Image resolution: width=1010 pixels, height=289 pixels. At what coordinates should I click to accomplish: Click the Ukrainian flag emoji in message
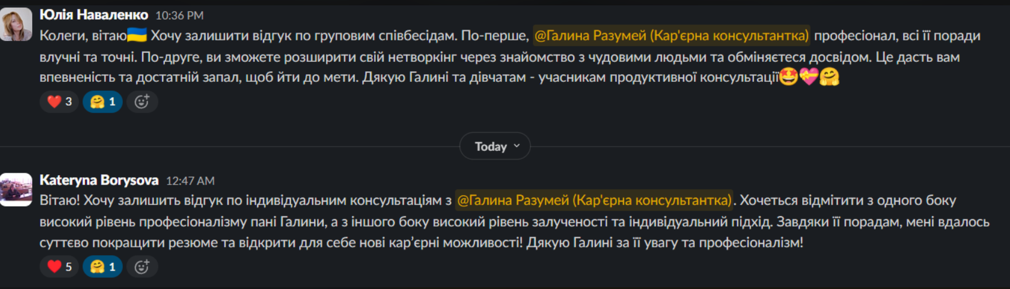click(x=137, y=35)
